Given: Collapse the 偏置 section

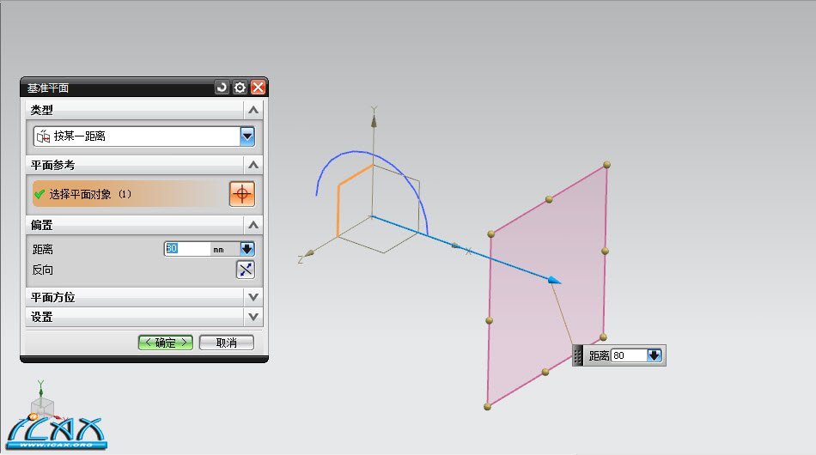Looking at the screenshot, I should [x=253, y=225].
